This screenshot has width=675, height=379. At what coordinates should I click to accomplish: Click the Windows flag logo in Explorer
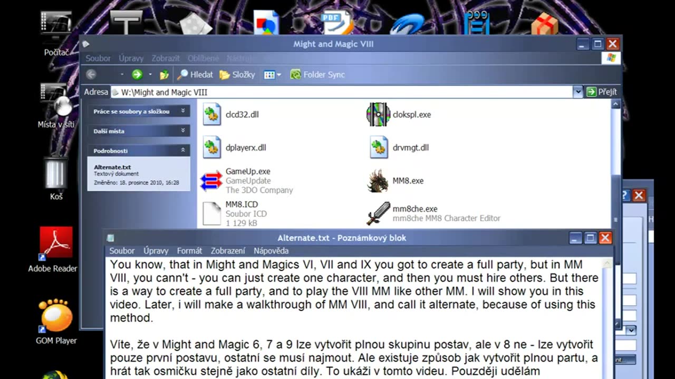pos(611,58)
